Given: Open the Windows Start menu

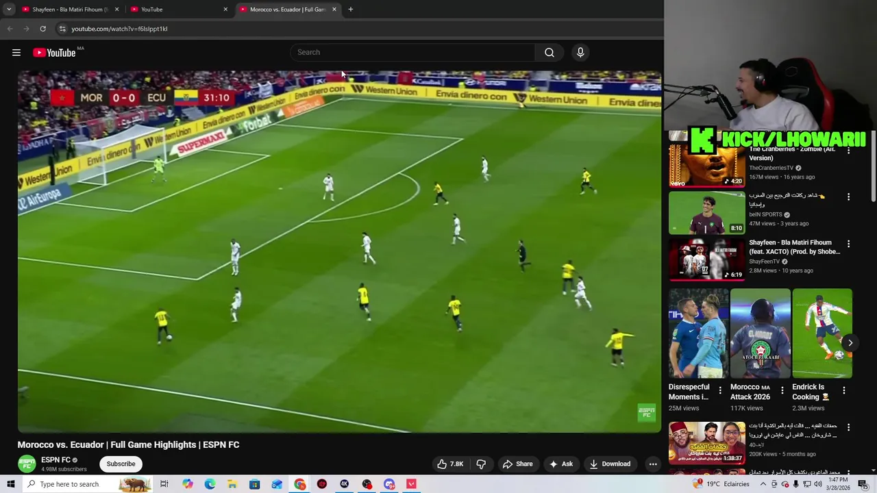Looking at the screenshot, I should 11,484.
